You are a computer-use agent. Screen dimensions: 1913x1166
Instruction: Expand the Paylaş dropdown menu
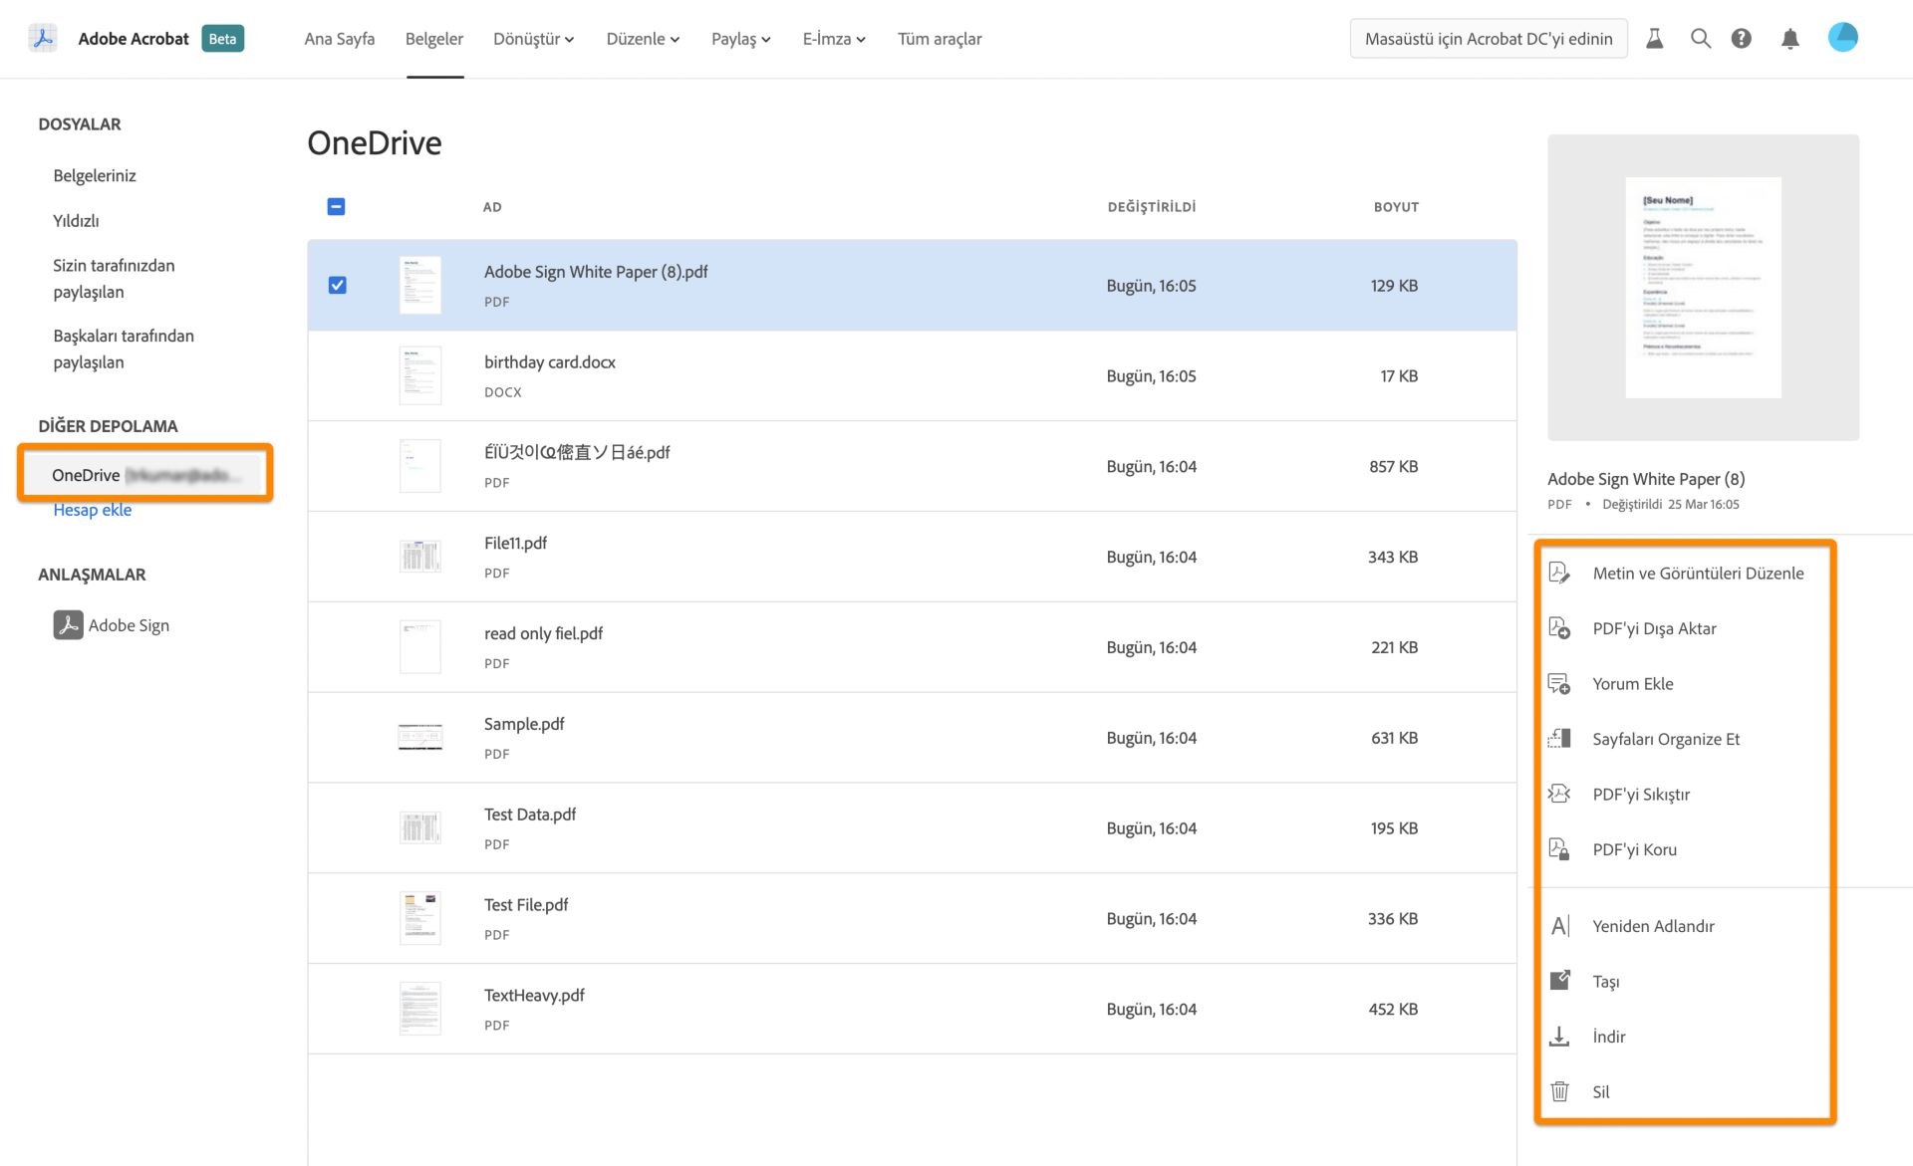pyautogui.click(x=740, y=39)
